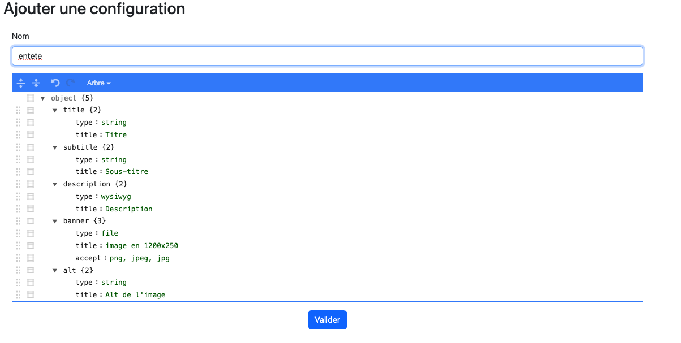Open the action menu square for root object

tap(31, 98)
